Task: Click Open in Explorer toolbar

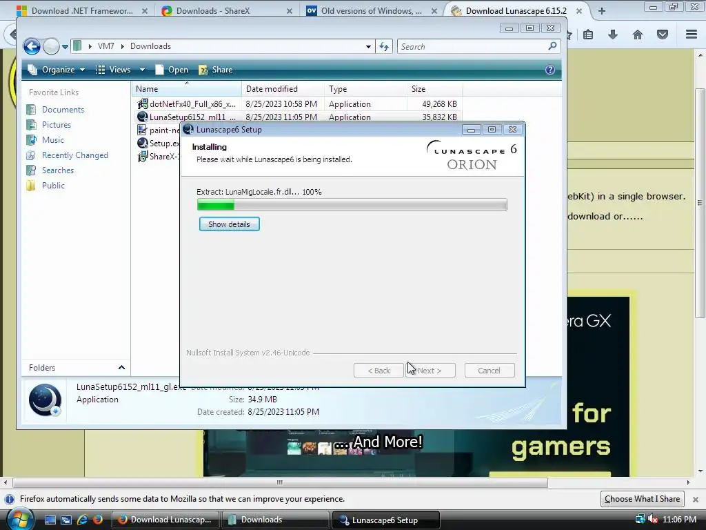Action: coord(172,70)
